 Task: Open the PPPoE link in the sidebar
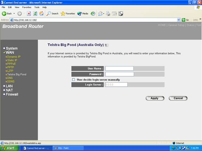(11, 64)
